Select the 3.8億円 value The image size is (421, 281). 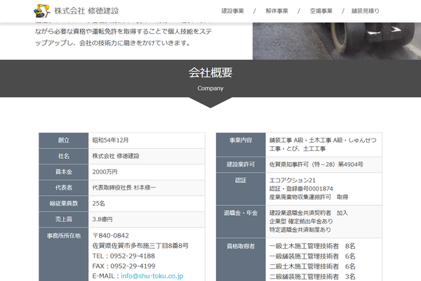click(102, 219)
